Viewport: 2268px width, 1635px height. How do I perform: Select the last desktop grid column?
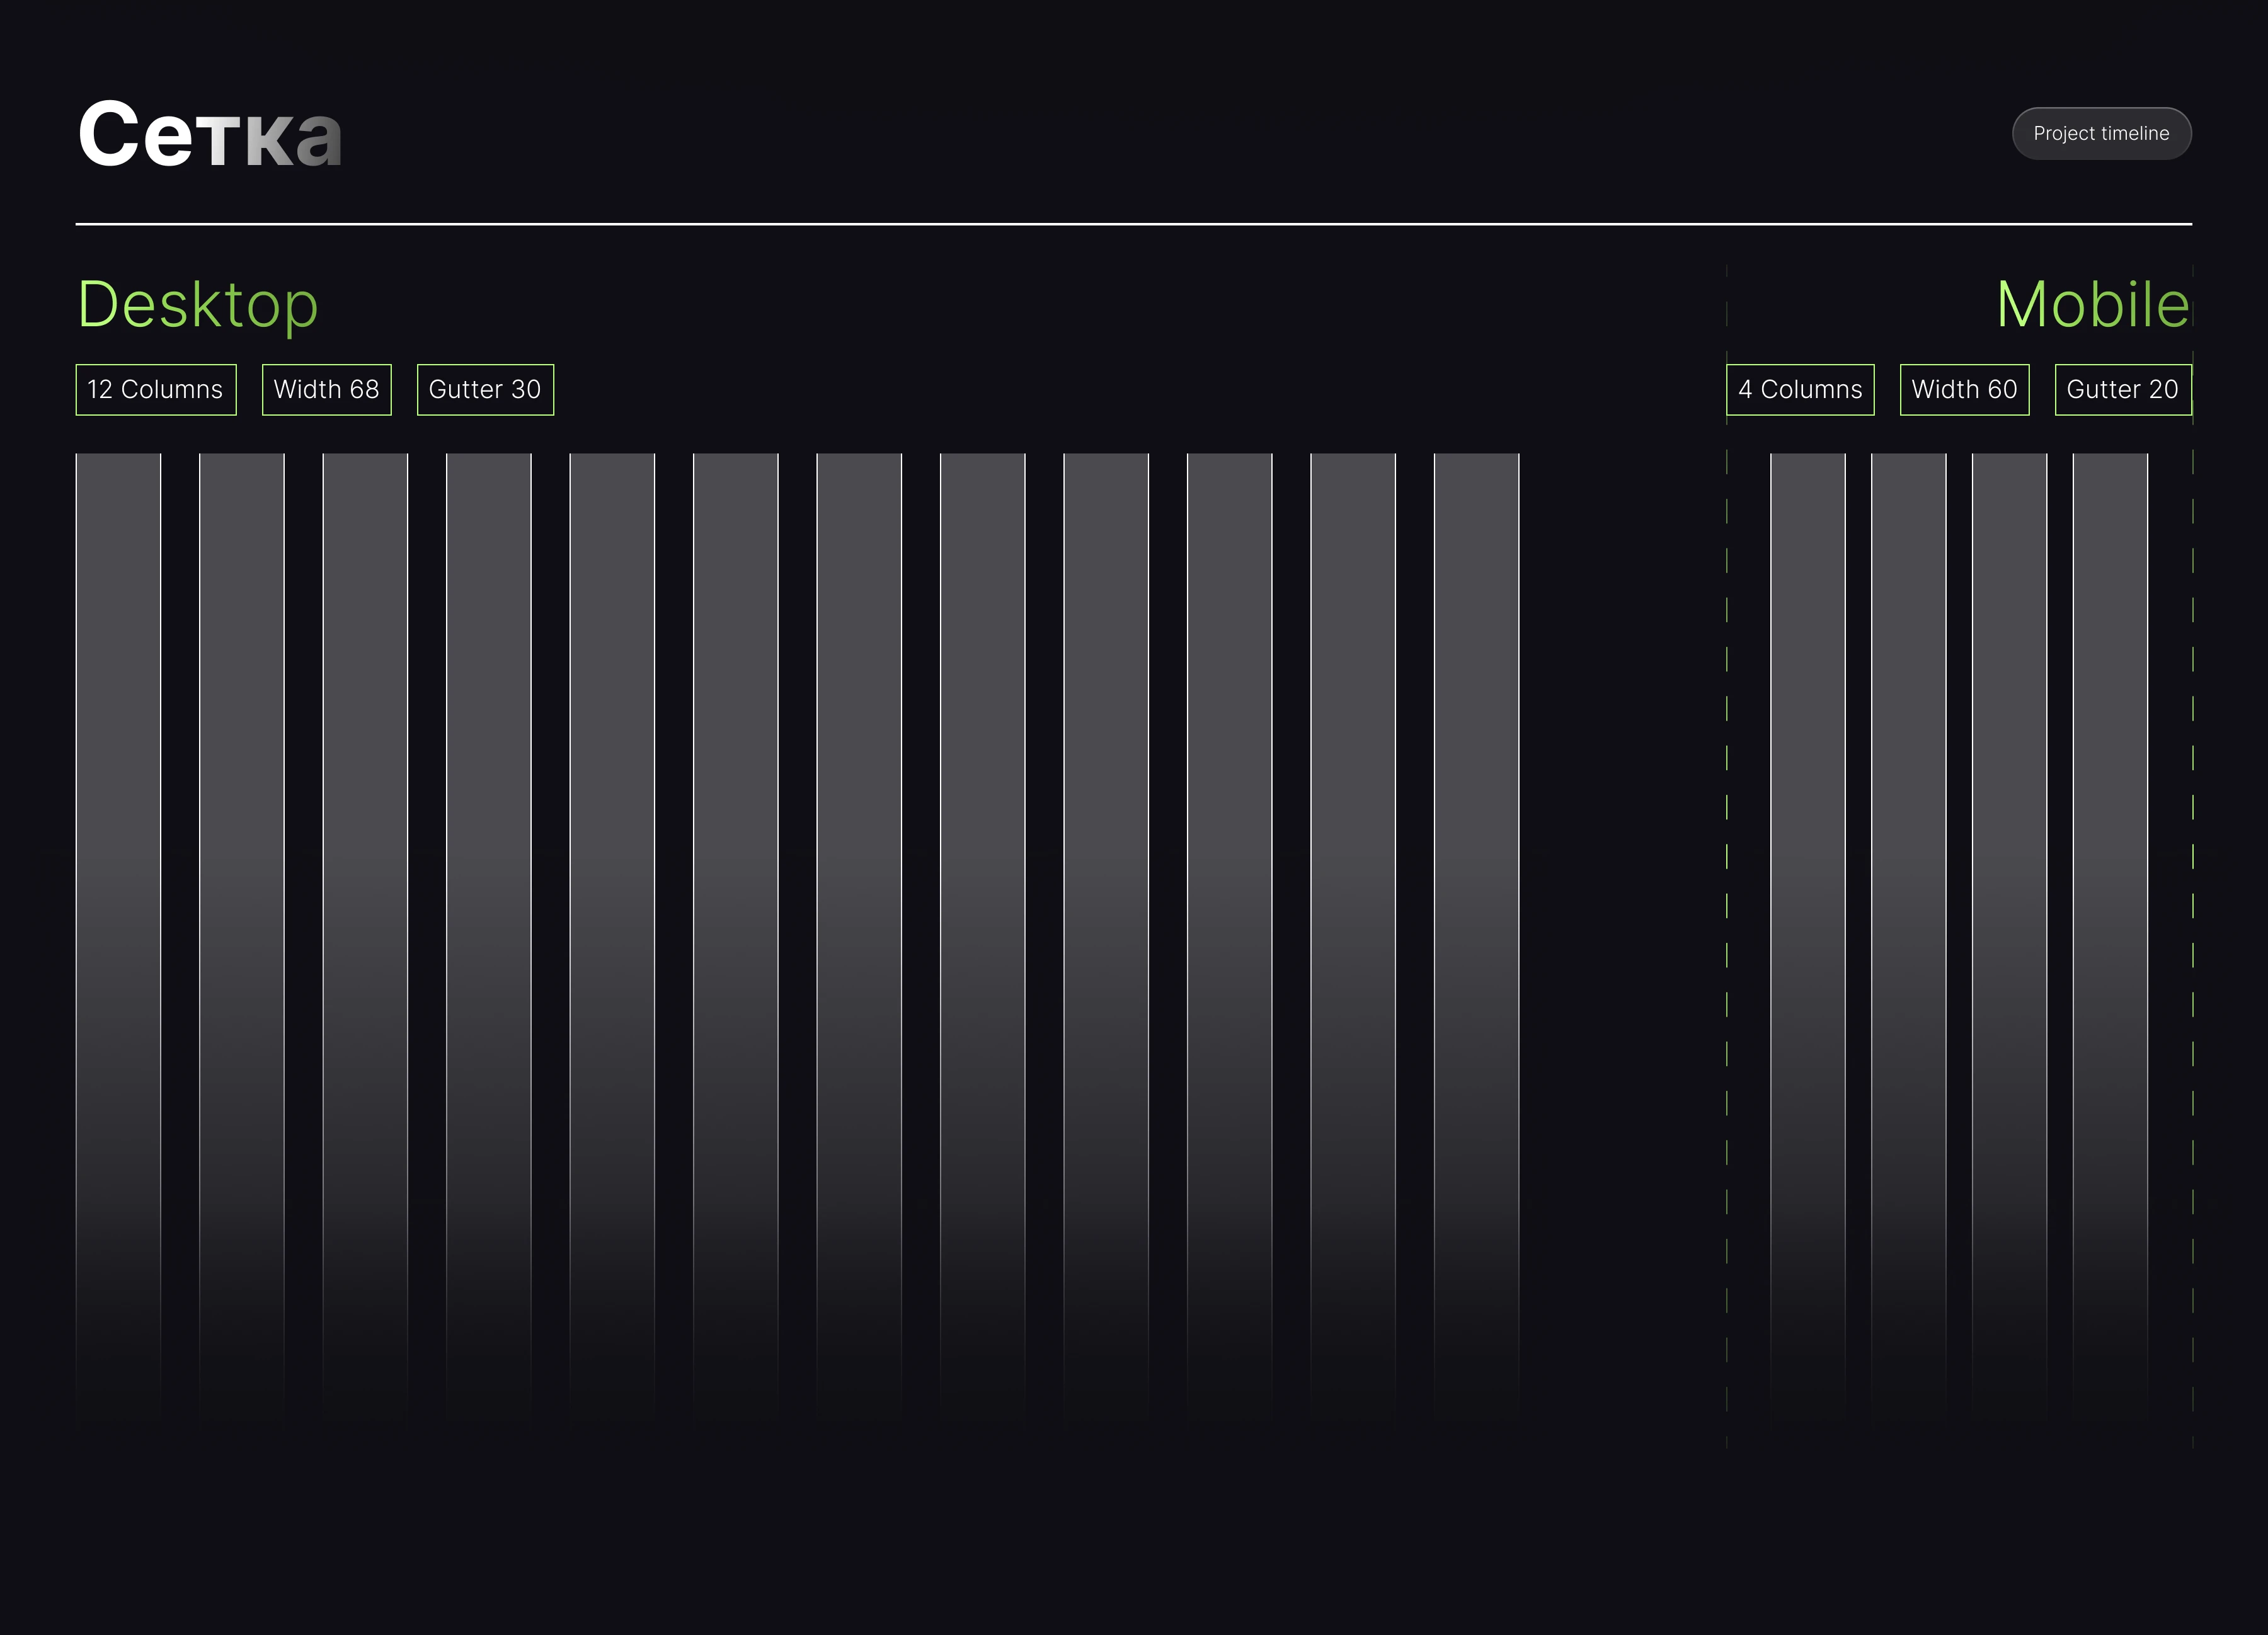pos(1476,800)
